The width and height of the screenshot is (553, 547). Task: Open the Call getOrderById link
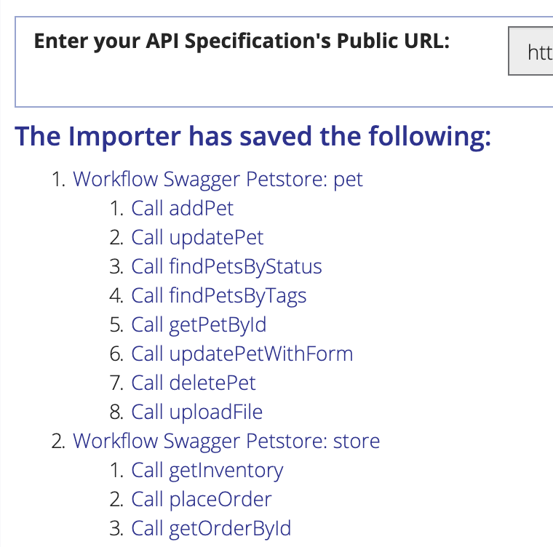click(x=211, y=529)
